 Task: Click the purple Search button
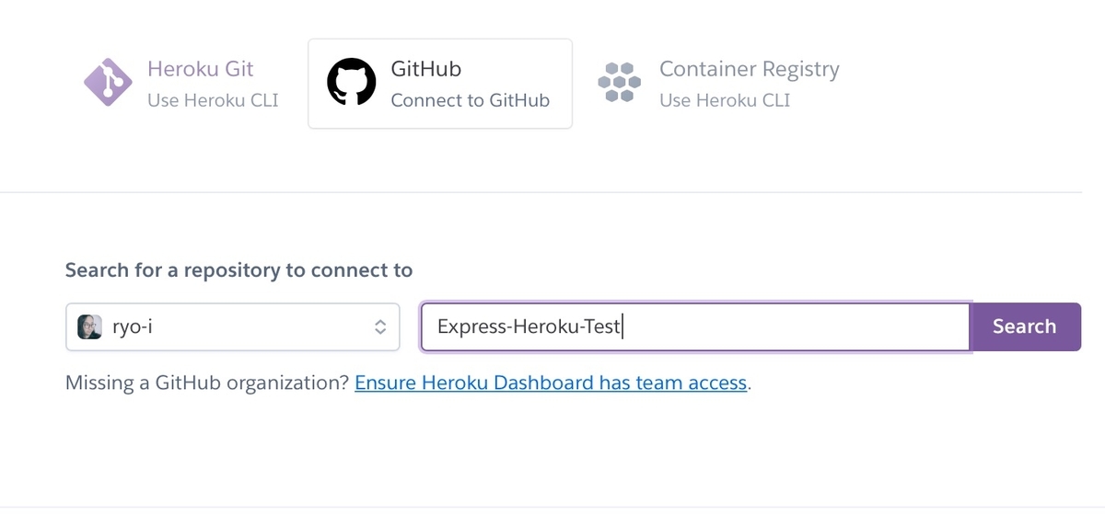point(1025,326)
